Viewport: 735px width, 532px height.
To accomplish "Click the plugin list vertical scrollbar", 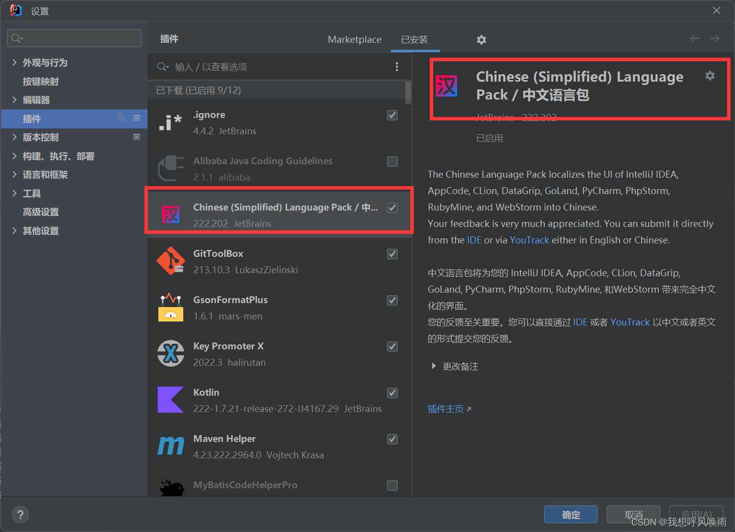I will coord(408,93).
